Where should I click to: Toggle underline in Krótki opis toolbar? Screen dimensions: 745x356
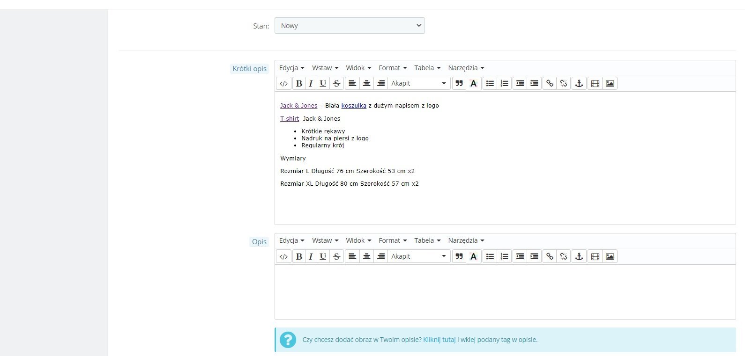coord(323,83)
